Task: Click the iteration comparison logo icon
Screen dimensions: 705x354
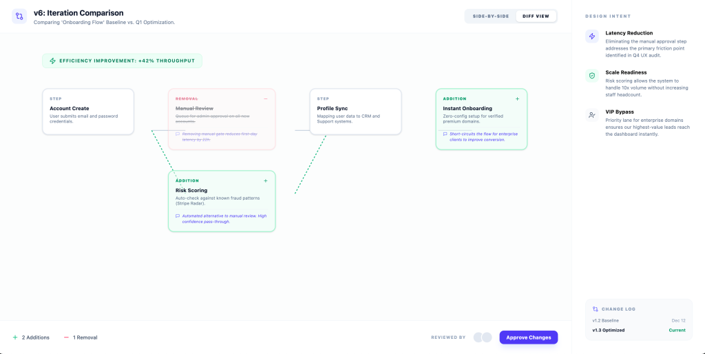Action: point(19,16)
